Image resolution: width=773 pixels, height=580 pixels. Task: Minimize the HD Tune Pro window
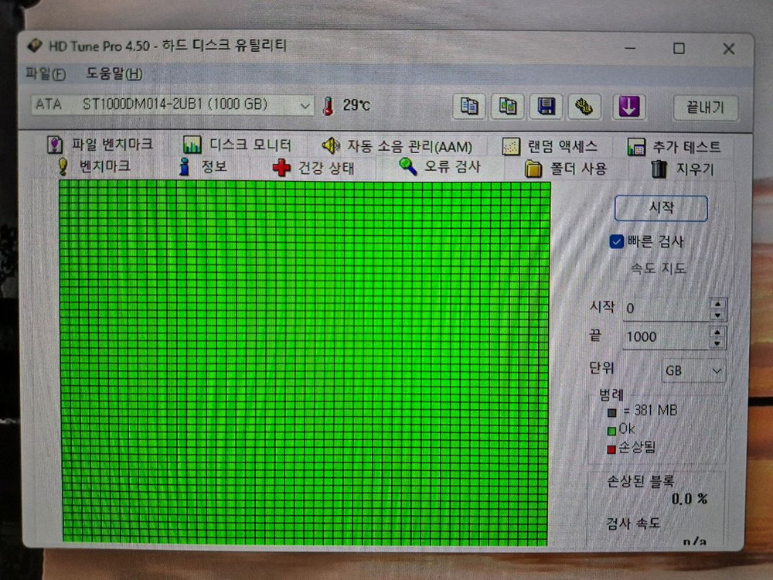[629, 48]
